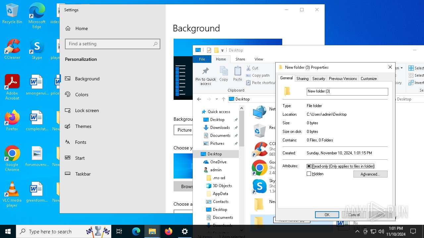Open complexlat Word document on desktop

(37, 121)
